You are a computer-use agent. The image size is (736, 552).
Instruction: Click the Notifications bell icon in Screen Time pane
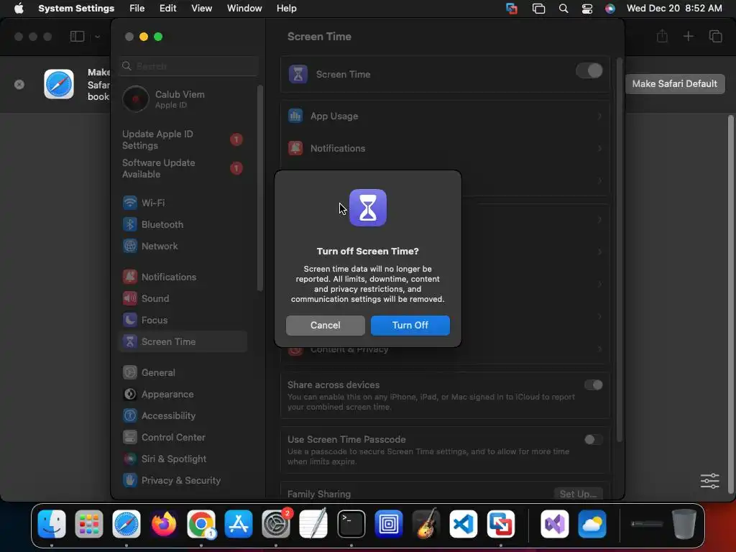tap(295, 148)
